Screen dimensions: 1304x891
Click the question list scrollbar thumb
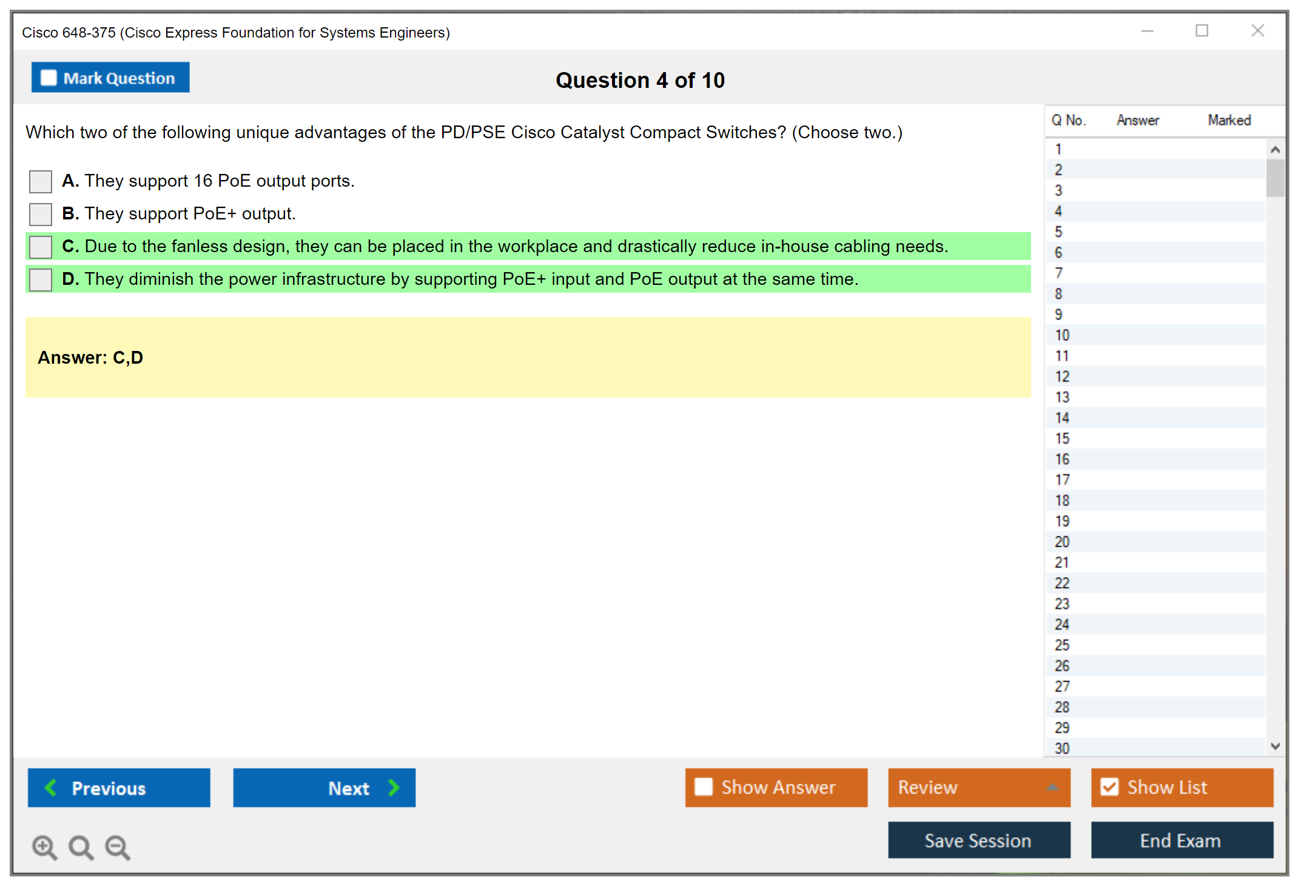point(1275,178)
